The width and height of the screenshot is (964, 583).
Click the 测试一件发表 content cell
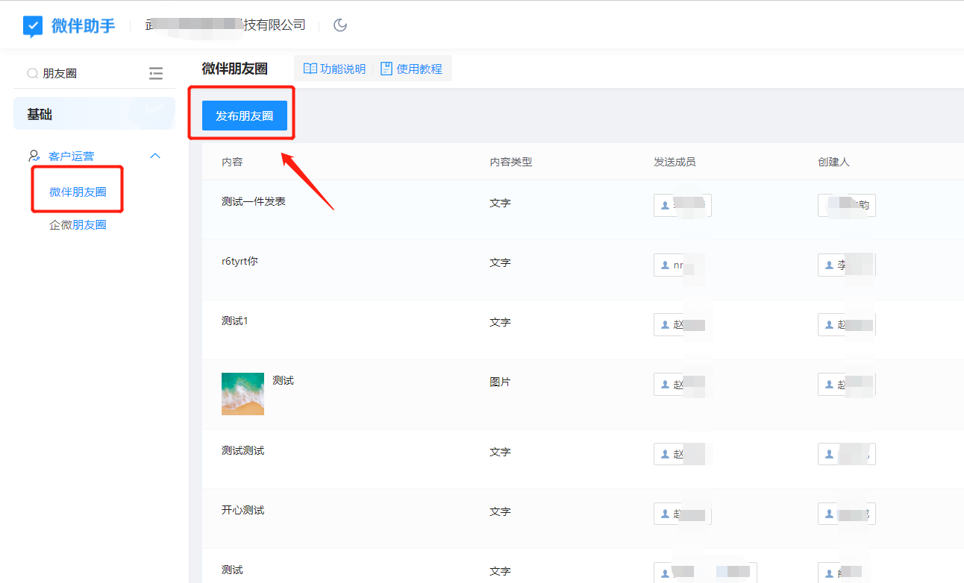(254, 201)
